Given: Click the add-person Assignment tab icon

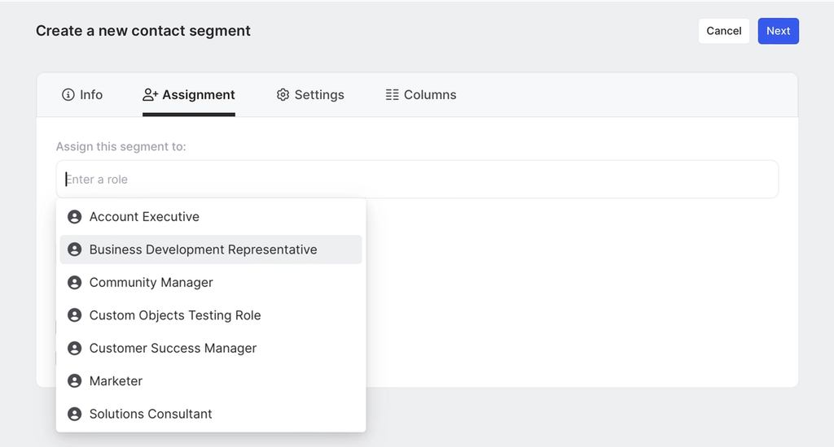Looking at the screenshot, I should click(150, 95).
